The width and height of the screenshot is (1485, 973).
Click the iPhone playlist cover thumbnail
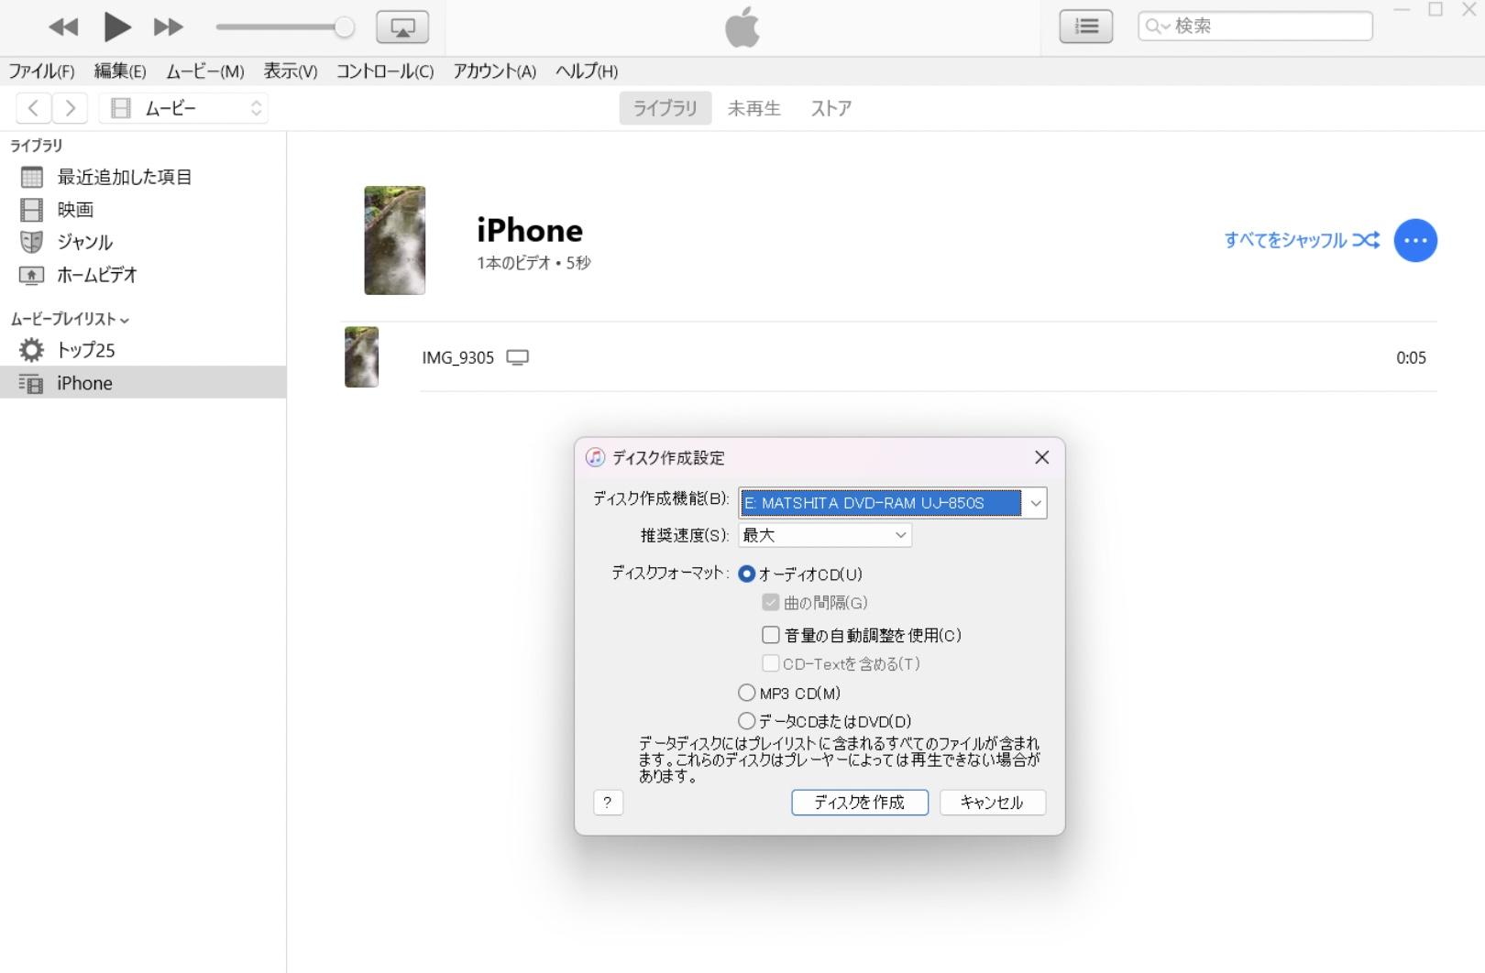pyautogui.click(x=395, y=240)
